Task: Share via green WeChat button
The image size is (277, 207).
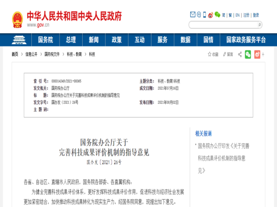Action: [x=248, y=54]
